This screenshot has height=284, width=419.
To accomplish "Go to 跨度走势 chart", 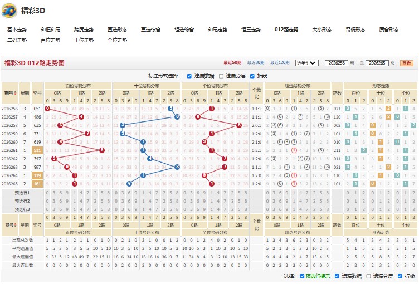I will point(84,30).
